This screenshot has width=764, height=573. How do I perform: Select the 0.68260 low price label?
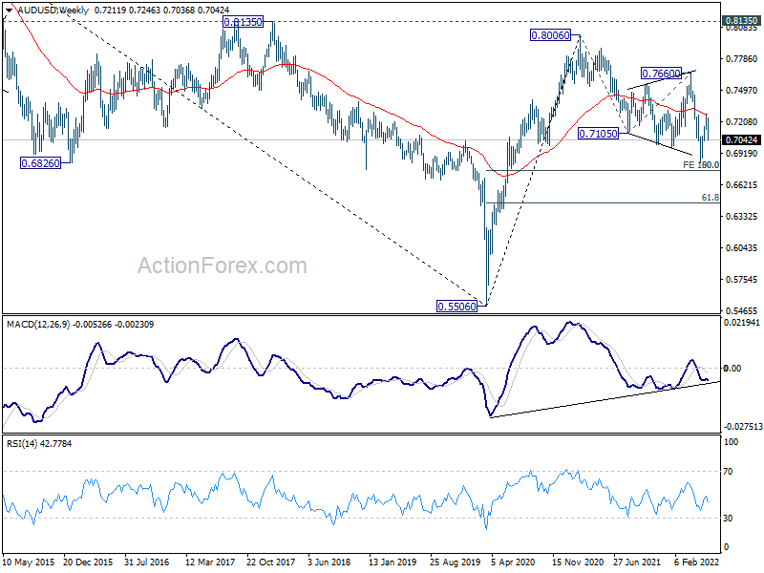(40, 163)
